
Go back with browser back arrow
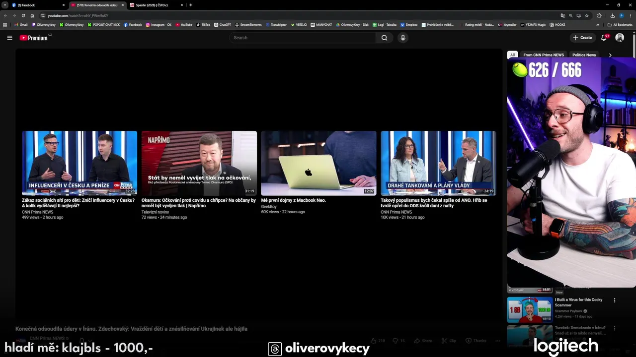(x=5, y=15)
